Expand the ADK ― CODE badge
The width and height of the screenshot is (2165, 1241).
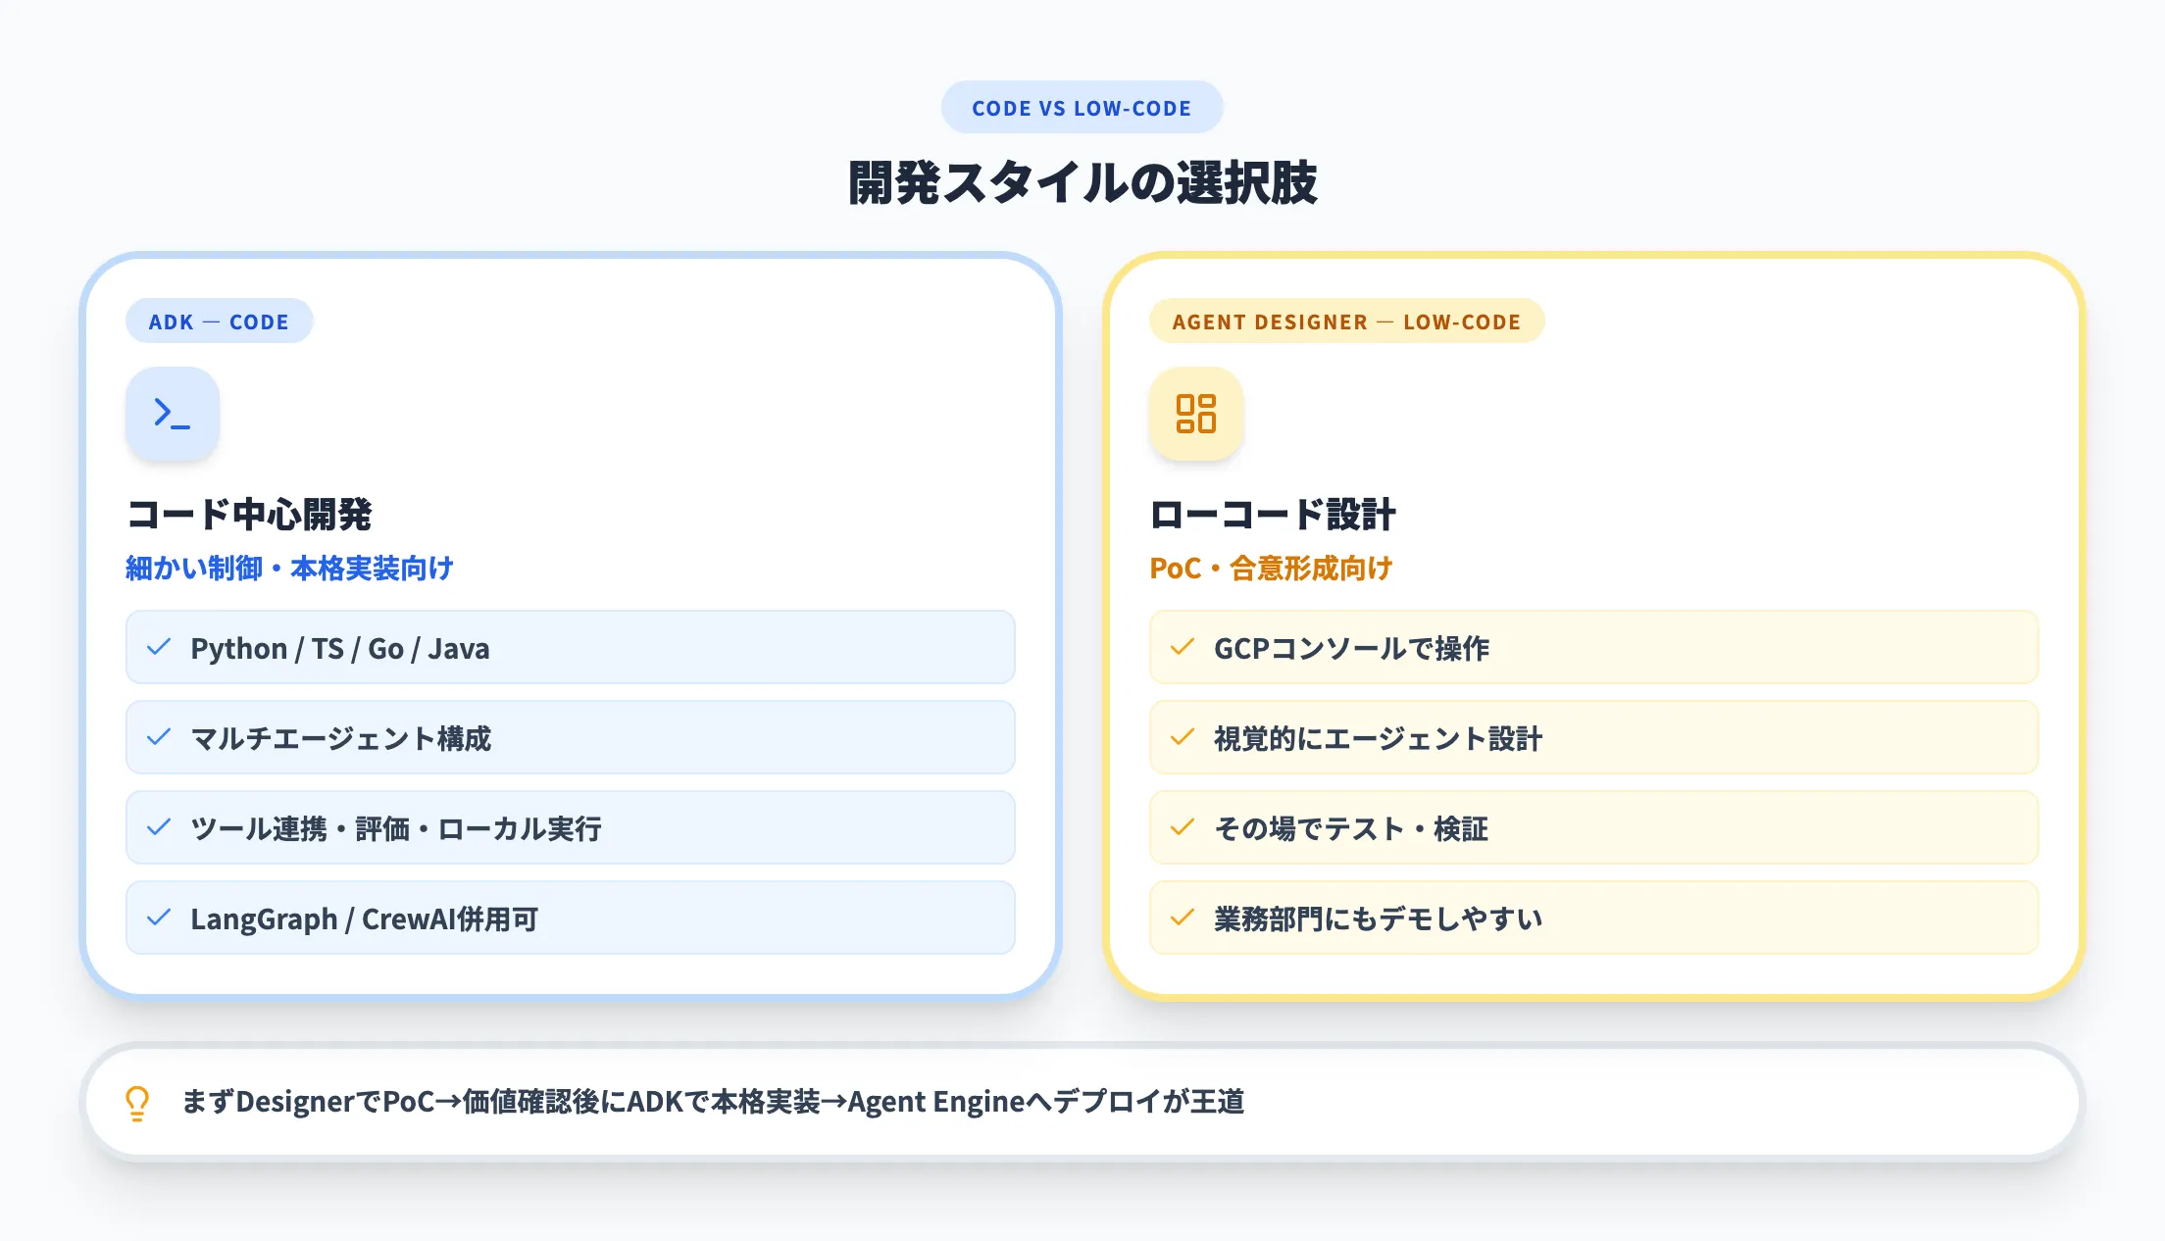point(219,321)
